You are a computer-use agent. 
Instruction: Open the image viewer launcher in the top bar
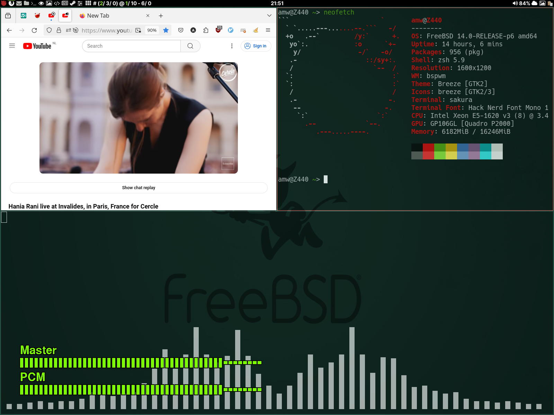click(x=49, y=3)
